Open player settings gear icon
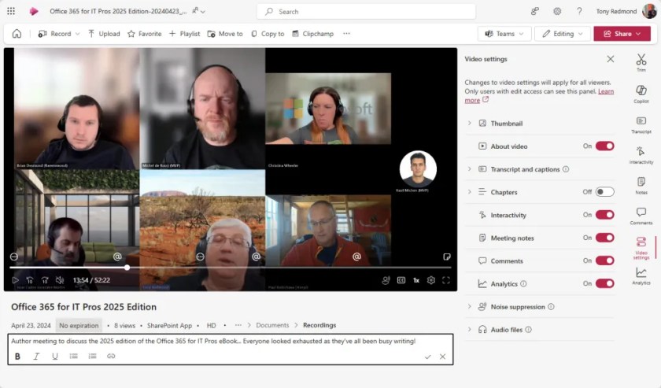Viewport: 661px width, 388px height. coord(431,280)
